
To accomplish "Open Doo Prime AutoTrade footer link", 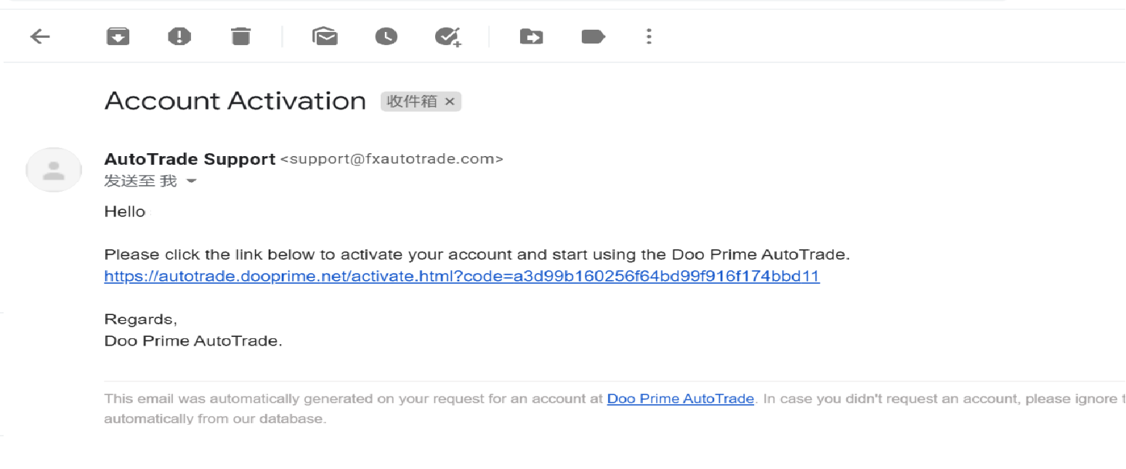I will [x=681, y=399].
